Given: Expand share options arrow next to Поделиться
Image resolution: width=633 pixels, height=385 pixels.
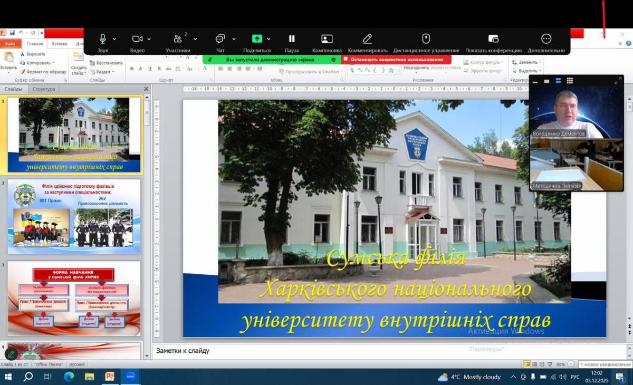Looking at the screenshot, I should pos(268,39).
